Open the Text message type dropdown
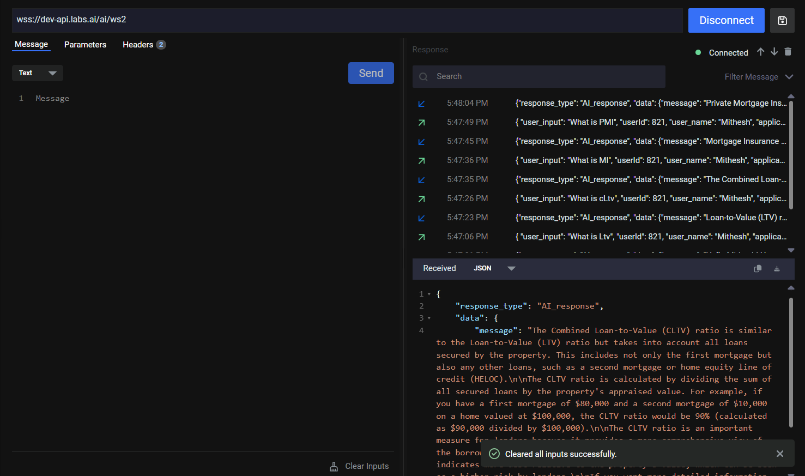This screenshot has height=476, width=805. [38, 73]
